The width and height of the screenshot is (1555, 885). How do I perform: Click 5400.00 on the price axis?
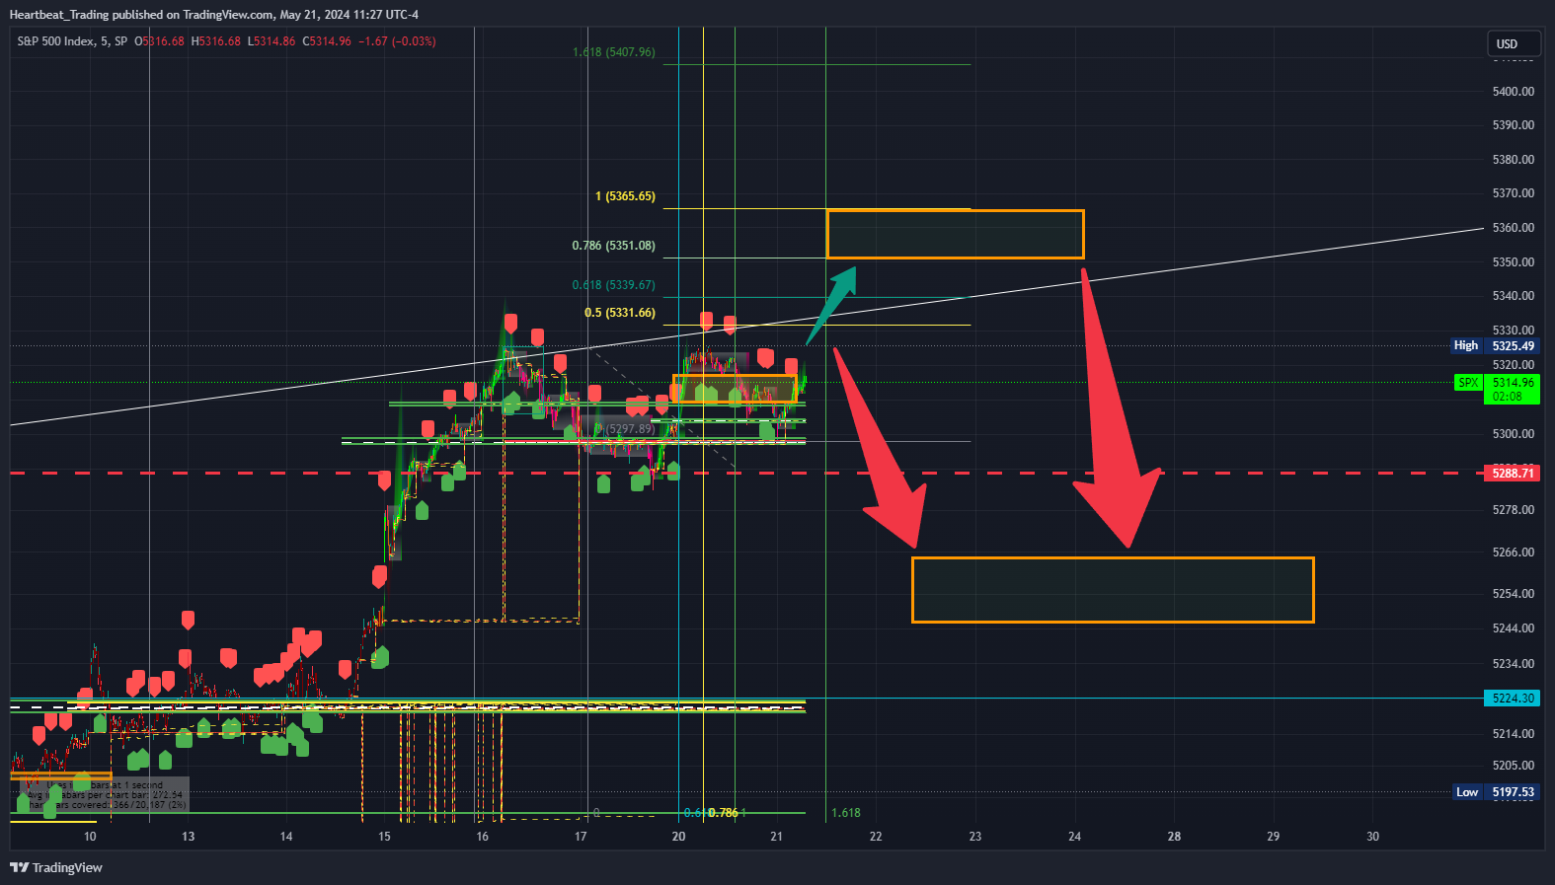pos(1514,92)
